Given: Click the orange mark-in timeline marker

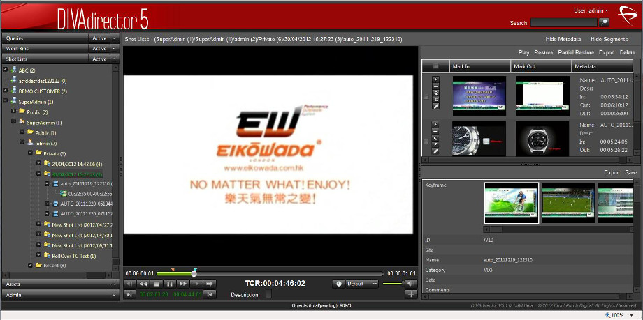Looking at the screenshot, I should [173, 270].
